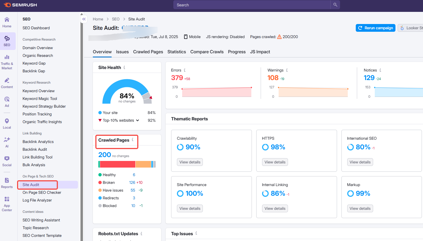The height and width of the screenshot is (241, 423).
Task: Select the SEO icon in the left sidebar
Action: tap(7, 41)
